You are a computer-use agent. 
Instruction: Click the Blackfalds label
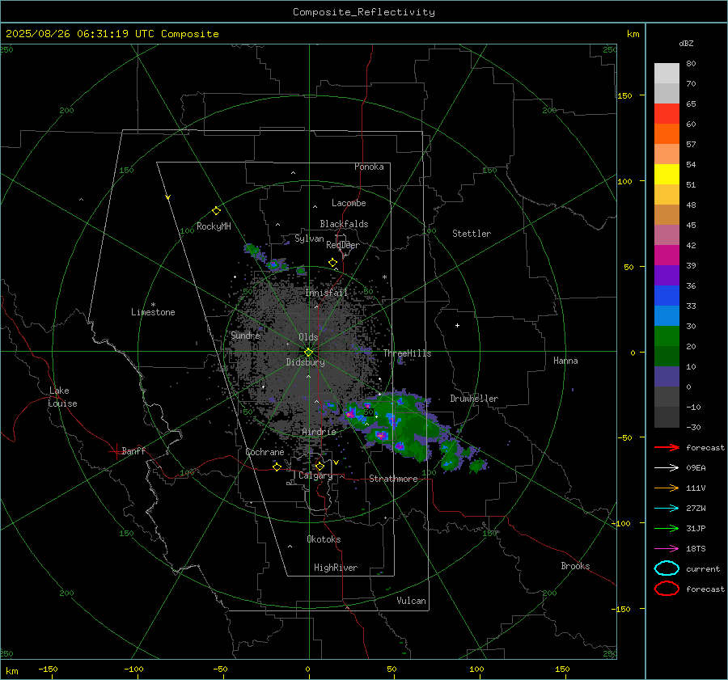pyautogui.click(x=344, y=224)
